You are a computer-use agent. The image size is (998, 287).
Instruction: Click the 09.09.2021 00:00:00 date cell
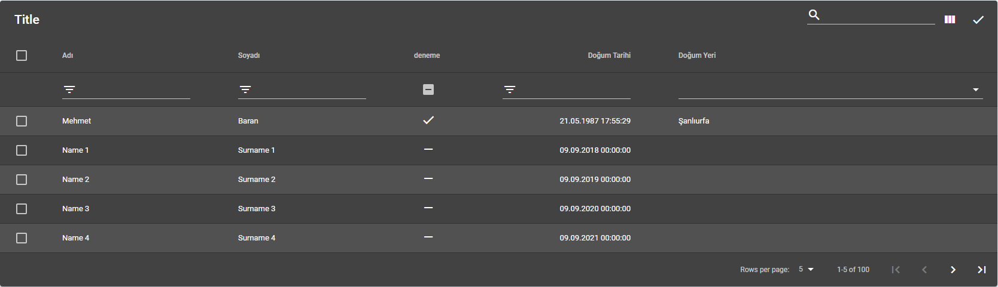click(x=595, y=238)
